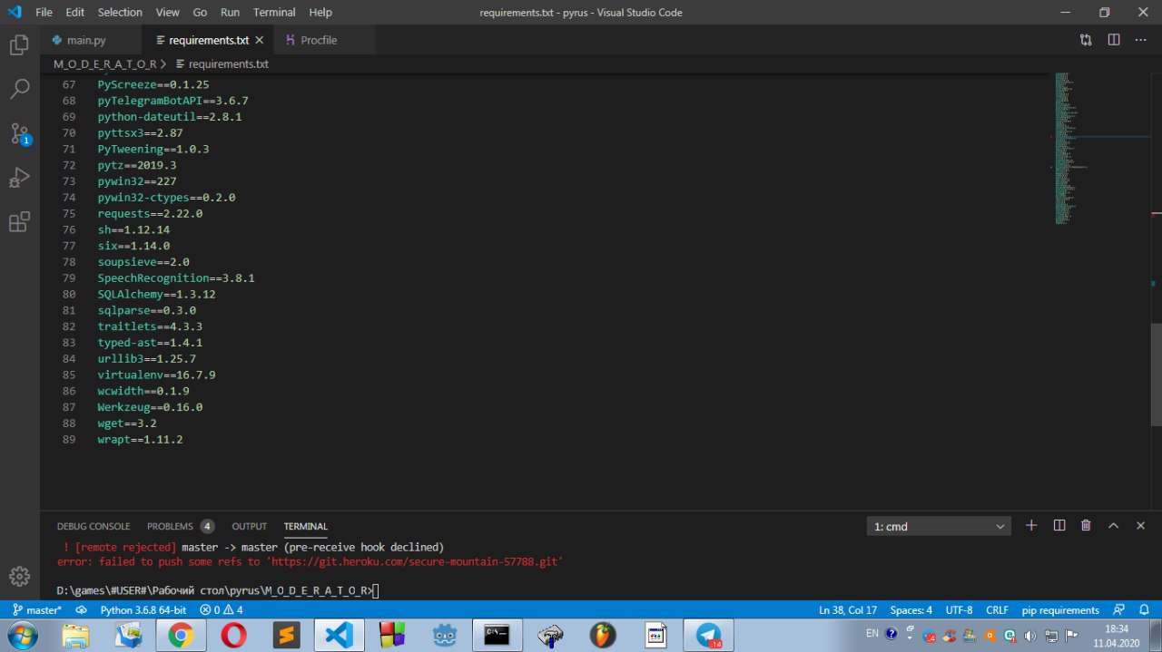Close the terminal panel

[1140, 526]
